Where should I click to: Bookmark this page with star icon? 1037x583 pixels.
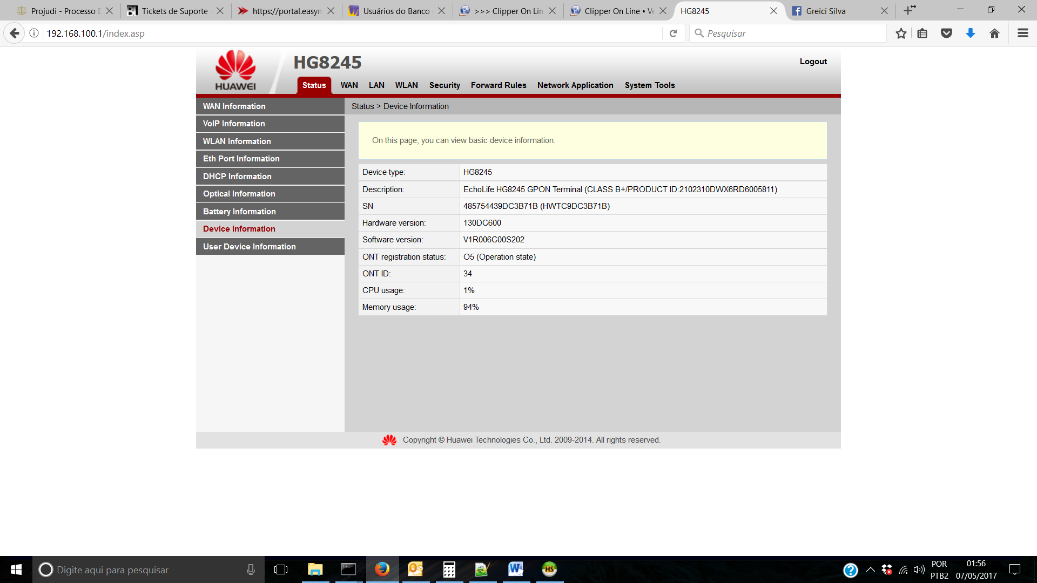pyautogui.click(x=901, y=33)
